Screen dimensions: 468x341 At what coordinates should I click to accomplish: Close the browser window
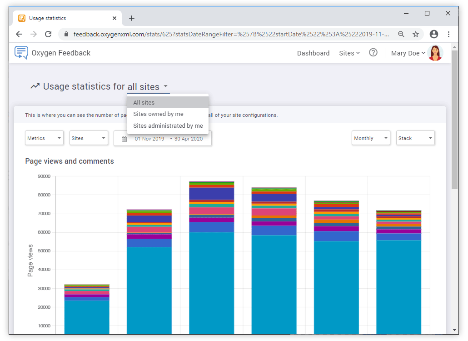[x=448, y=14]
